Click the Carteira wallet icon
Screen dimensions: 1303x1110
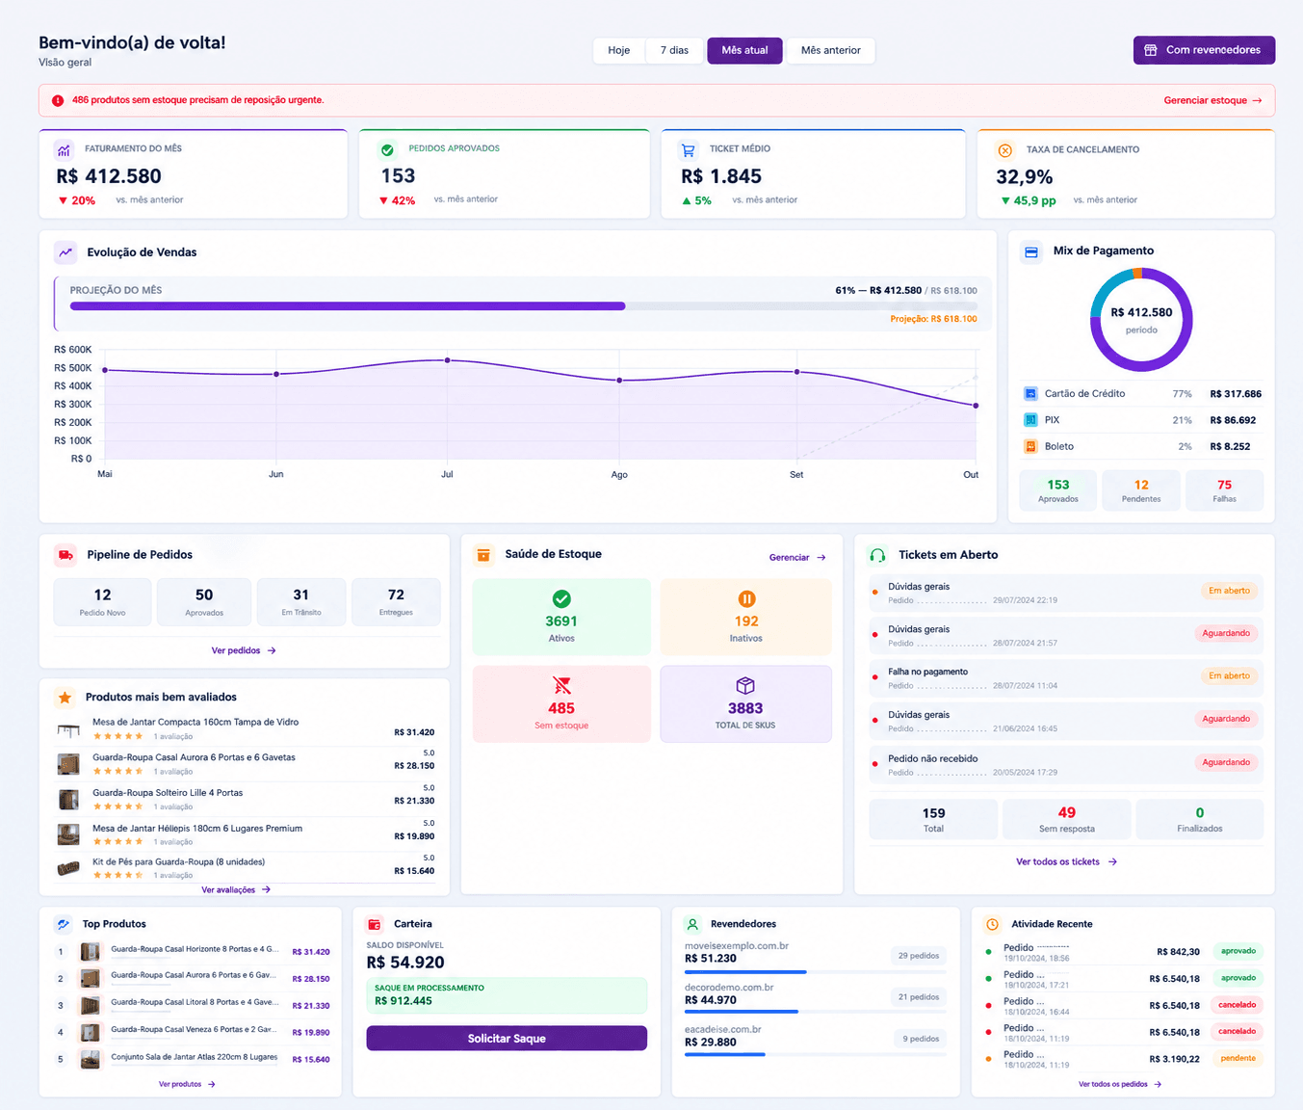pos(375,924)
